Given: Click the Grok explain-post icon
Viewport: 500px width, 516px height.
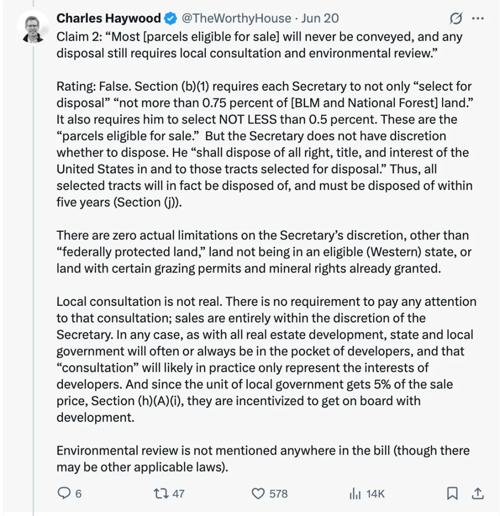Looking at the screenshot, I should point(456,19).
